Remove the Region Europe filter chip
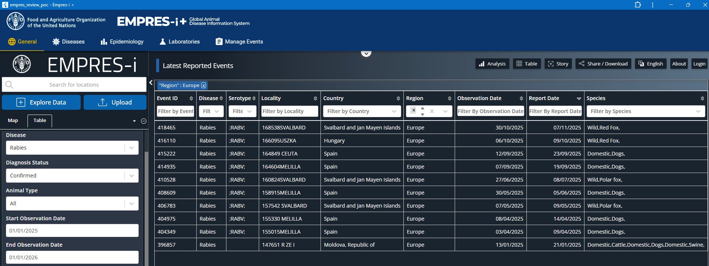 203,85
